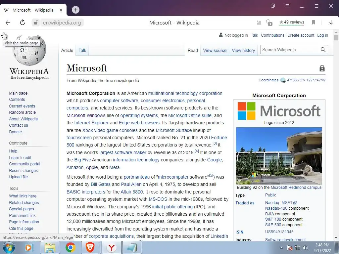Switch to the Article tab
This screenshot has width=339, height=254.
point(67,50)
